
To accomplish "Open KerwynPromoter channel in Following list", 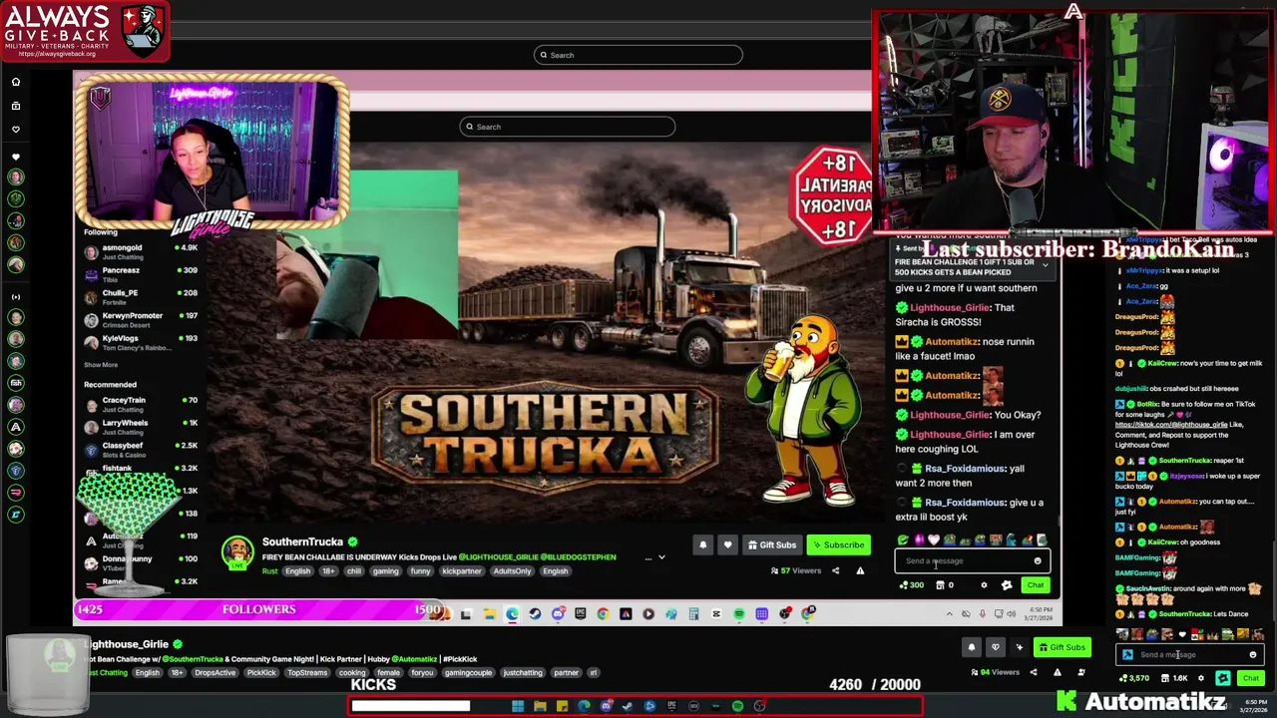I will 141,320.
